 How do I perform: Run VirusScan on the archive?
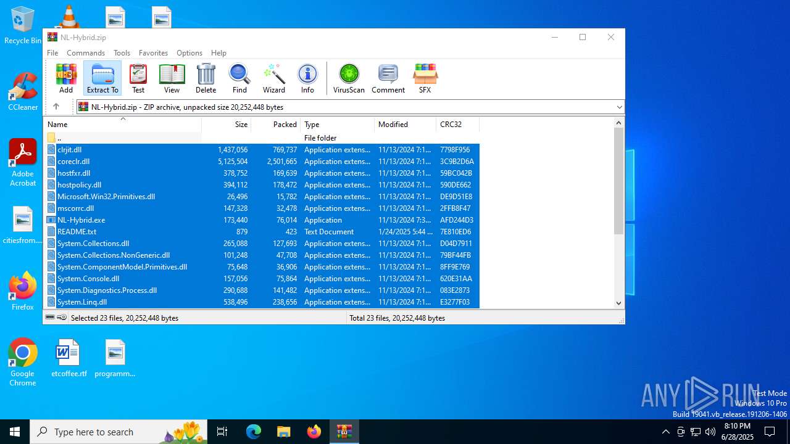tap(349, 78)
